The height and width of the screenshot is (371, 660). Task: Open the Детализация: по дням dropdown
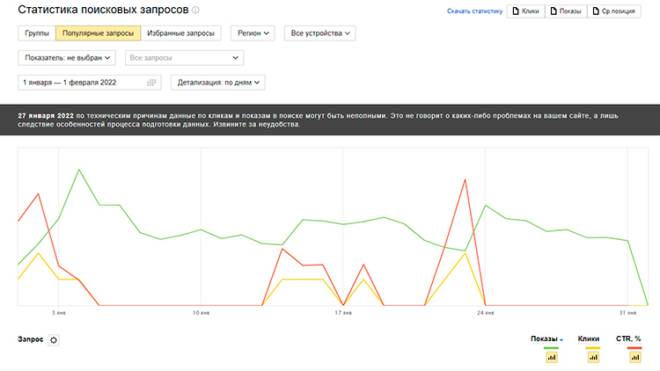coord(218,83)
